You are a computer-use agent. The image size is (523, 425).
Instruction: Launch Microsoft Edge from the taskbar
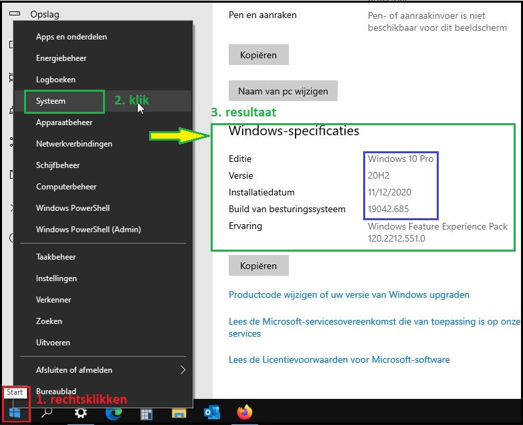point(114,414)
